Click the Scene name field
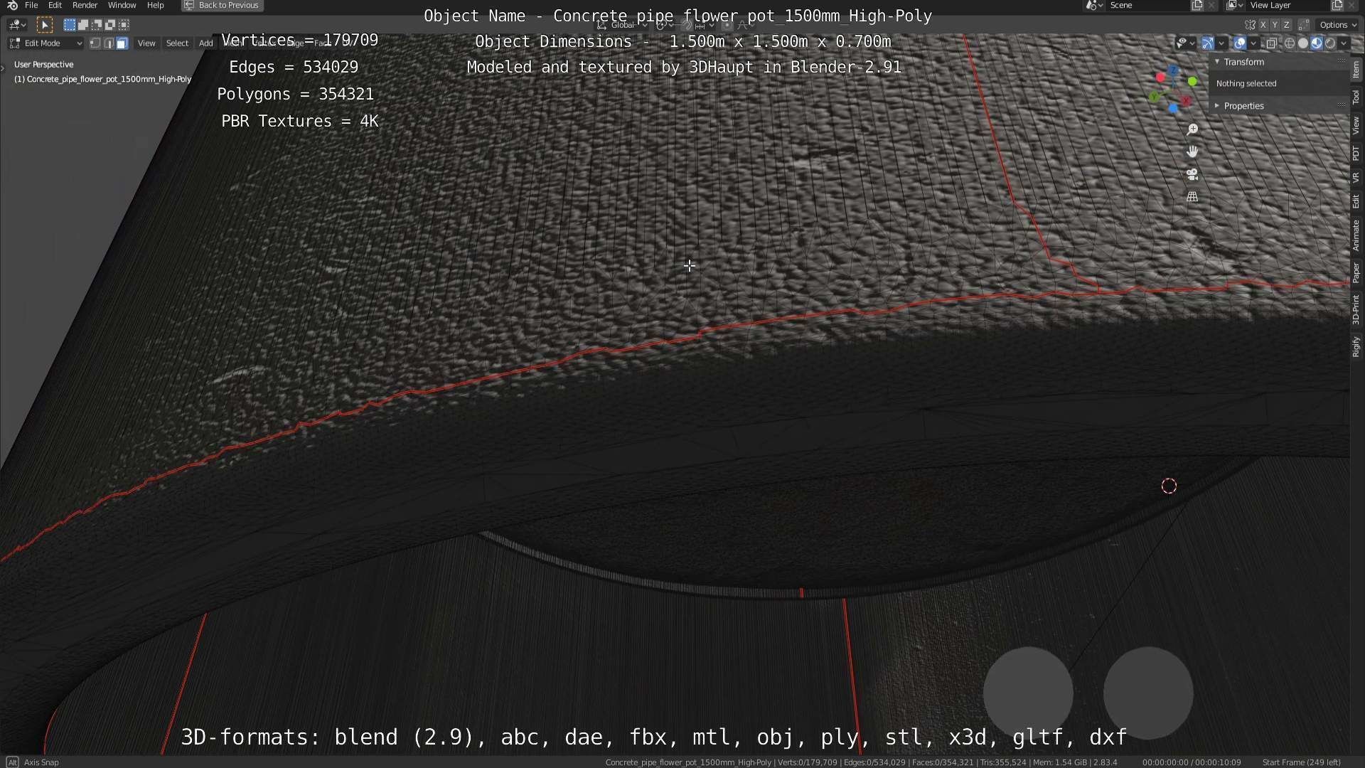The image size is (1365, 768). pyautogui.click(x=1145, y=5)
